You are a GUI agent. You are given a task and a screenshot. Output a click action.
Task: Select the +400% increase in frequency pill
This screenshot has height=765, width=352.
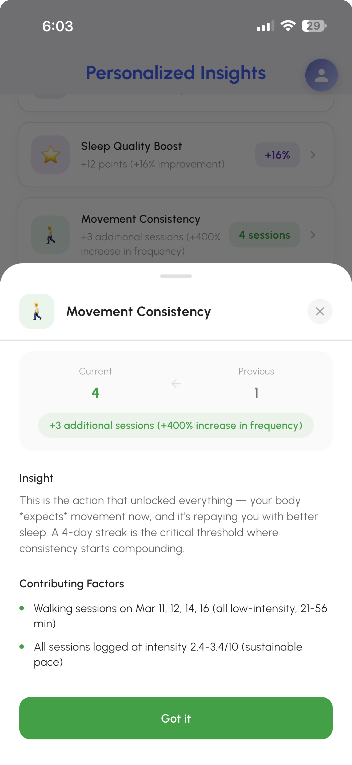coord(176,425)
